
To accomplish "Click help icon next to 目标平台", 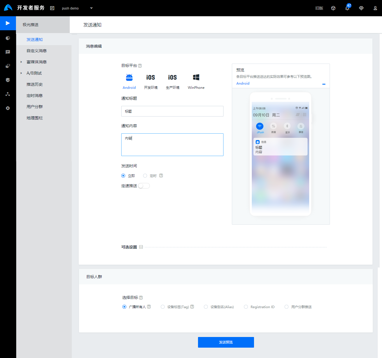I will pos(140,66).
